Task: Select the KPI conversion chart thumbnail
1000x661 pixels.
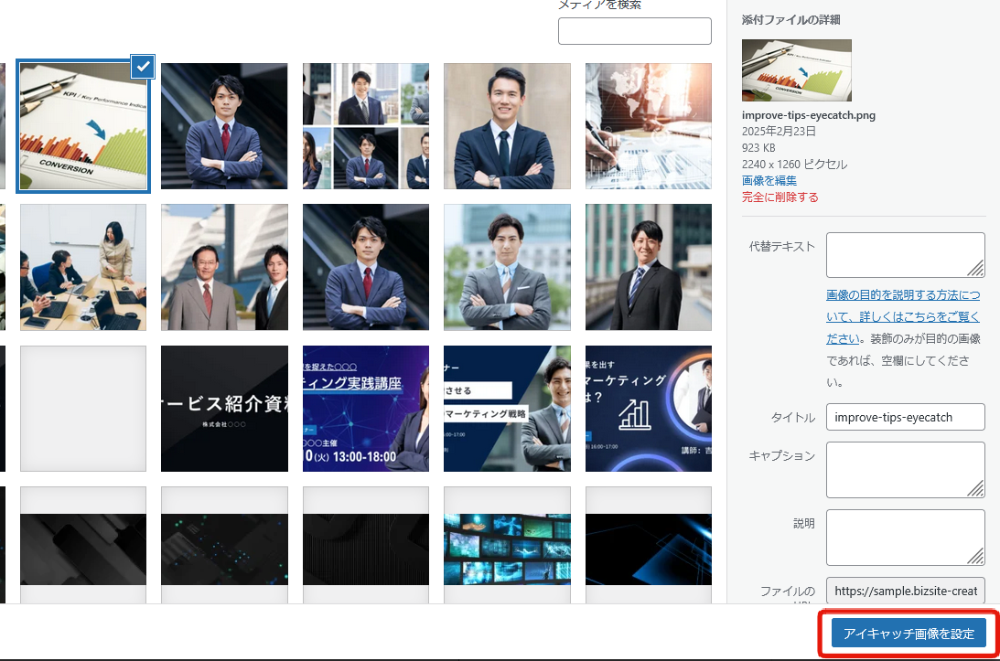Action: pyautogui.click(x=83, y=126)
